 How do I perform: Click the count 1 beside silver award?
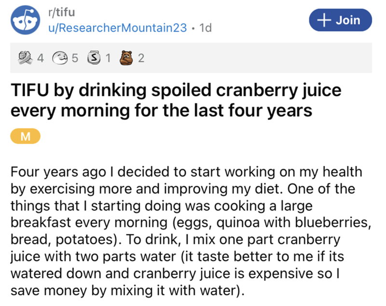coord(108,59)
